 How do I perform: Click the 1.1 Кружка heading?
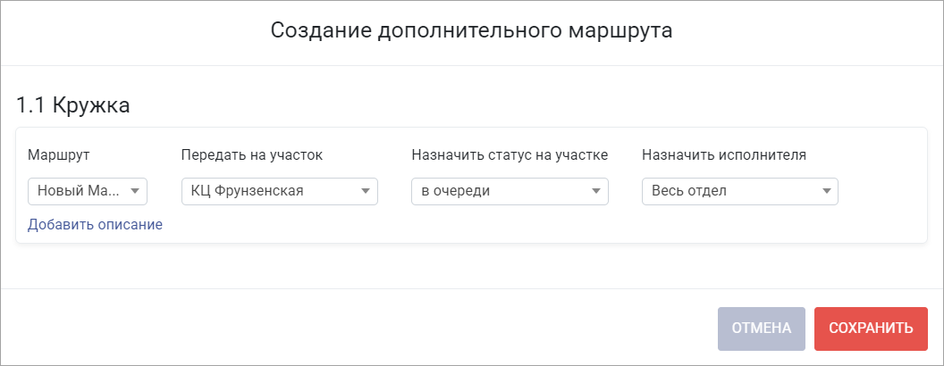point(72,105)
